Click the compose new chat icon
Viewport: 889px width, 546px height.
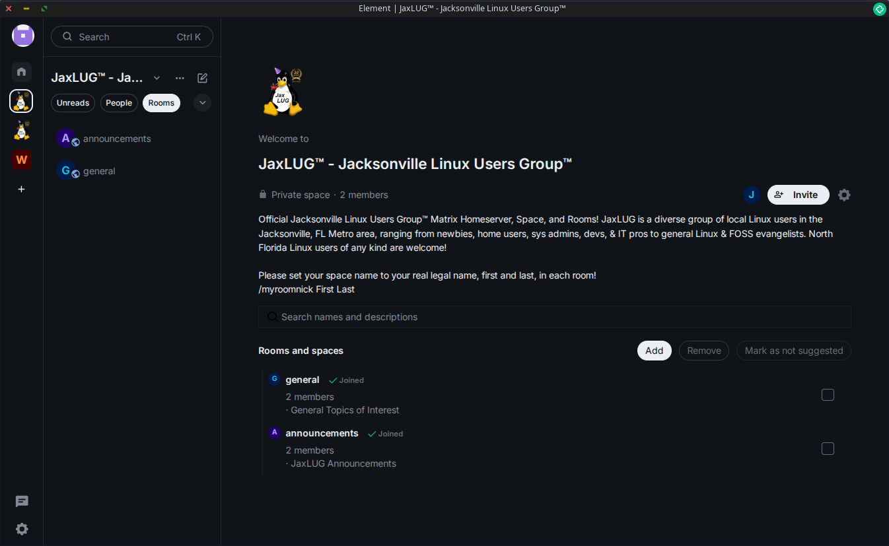tap(203, 78)
